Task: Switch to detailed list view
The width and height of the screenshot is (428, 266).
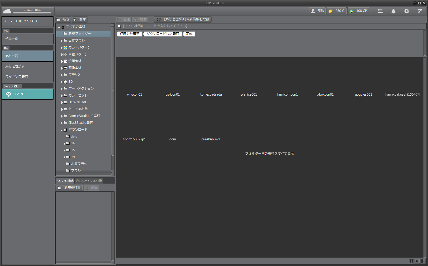Action: [423, 261]
